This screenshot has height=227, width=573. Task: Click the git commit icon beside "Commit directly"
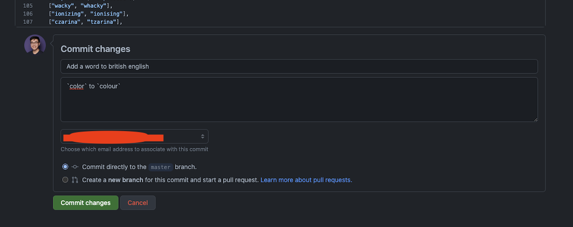point(75,167)
